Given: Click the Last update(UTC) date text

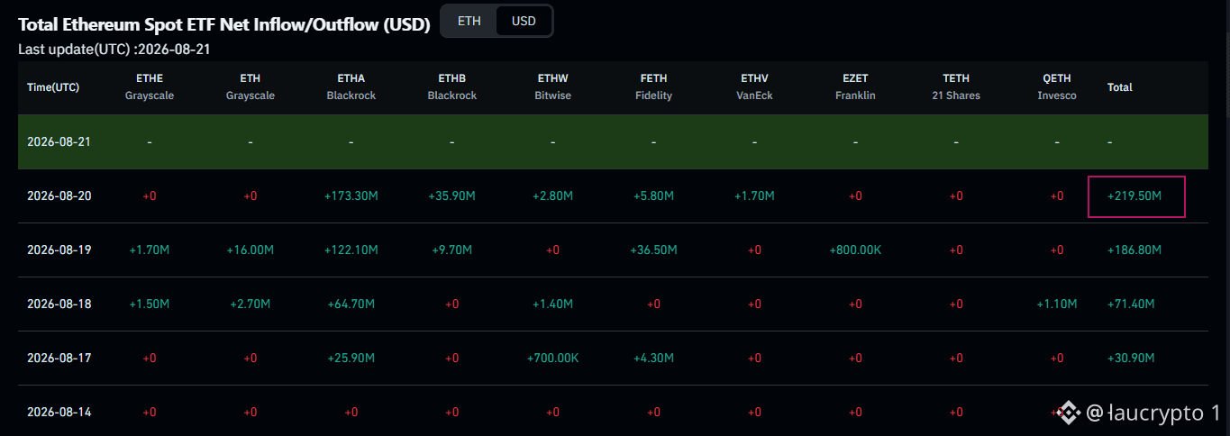Looking at the screenshot, I should click(114, 49).
